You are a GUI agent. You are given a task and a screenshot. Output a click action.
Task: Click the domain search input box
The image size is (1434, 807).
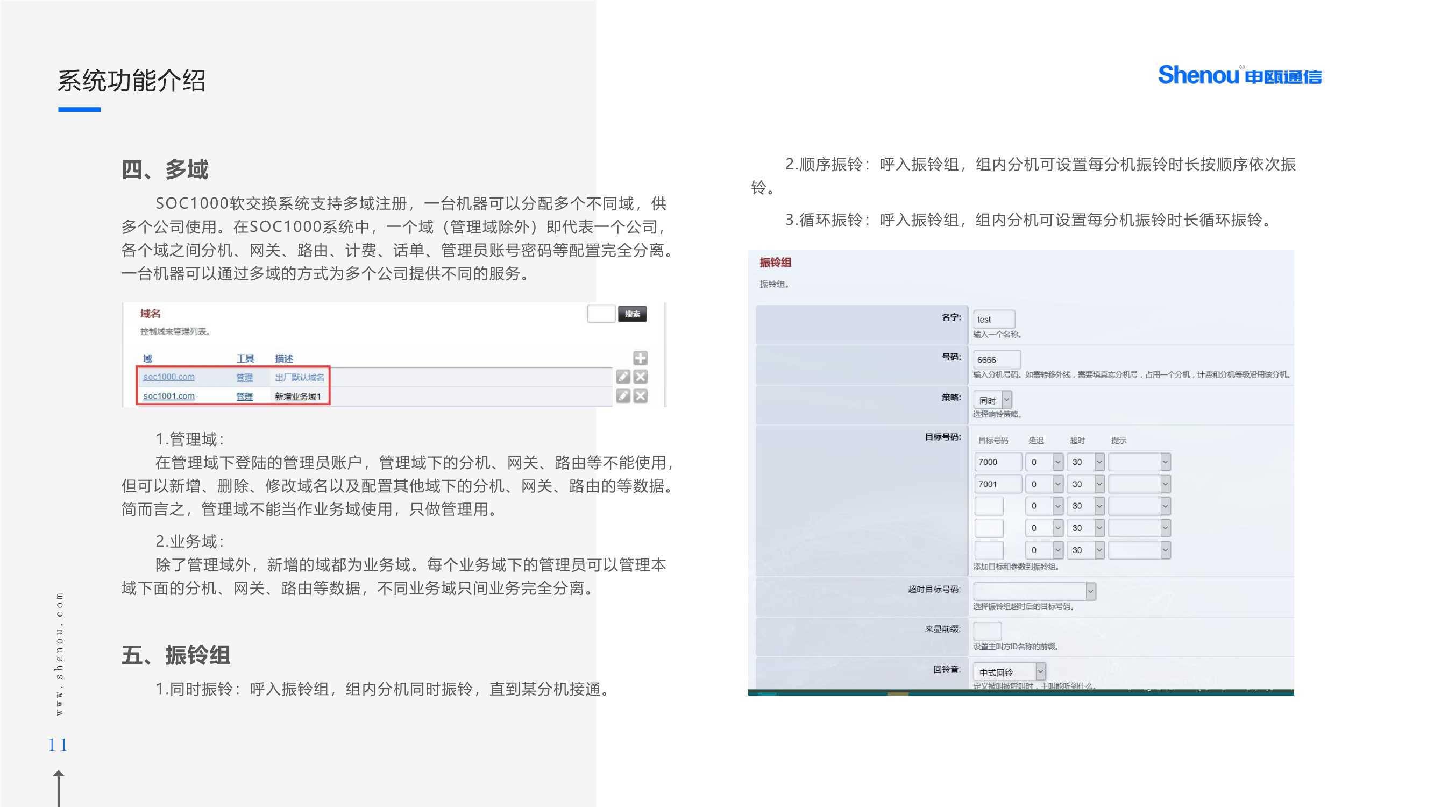(601, 314)
